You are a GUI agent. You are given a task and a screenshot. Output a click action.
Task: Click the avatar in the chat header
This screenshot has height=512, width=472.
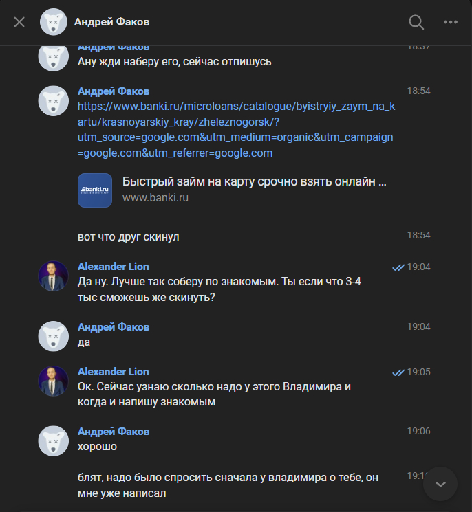[x=53, y=22]
